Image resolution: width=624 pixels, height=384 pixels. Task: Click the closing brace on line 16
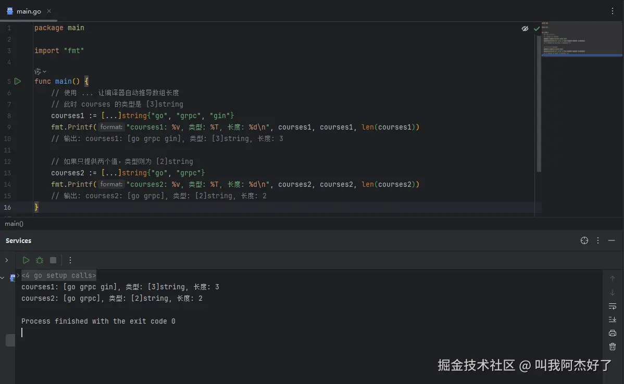click(x=36, y=207)
